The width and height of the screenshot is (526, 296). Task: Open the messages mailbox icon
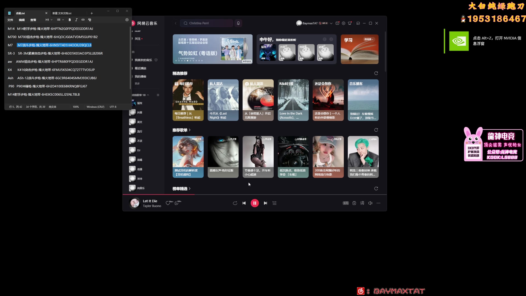pos(337,23)
